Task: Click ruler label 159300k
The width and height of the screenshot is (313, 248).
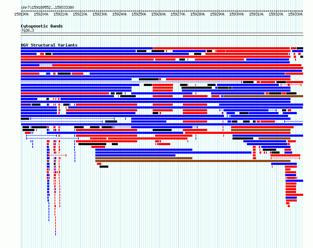Action: pos(237,14)
